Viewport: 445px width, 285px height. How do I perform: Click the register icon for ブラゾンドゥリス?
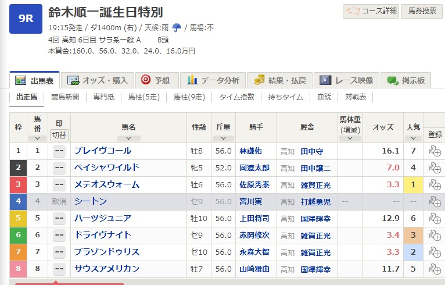(x=435, y=252)
